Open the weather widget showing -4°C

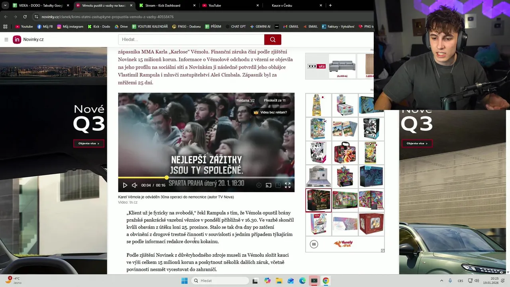tap(13, 280)
